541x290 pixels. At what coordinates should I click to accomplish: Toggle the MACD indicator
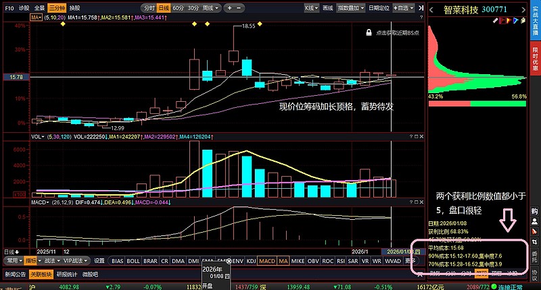(266, 260)
